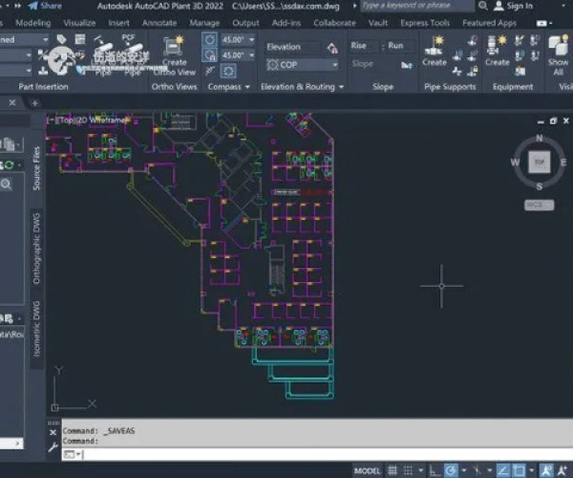This screenshot has height=478, width=573.
Task: Toggle polar tracking in status bar
Action: coord(452,471)
